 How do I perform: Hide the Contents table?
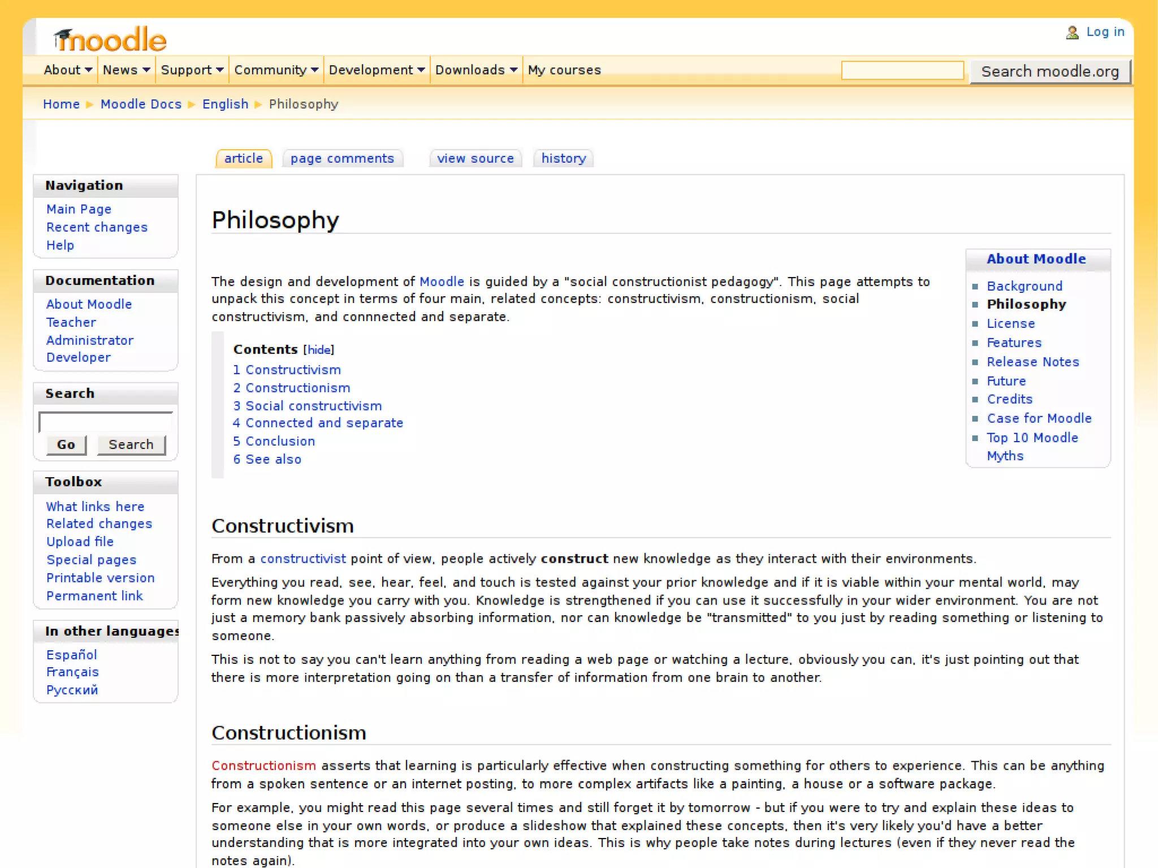pyautogui.click(x=319, y=350)
